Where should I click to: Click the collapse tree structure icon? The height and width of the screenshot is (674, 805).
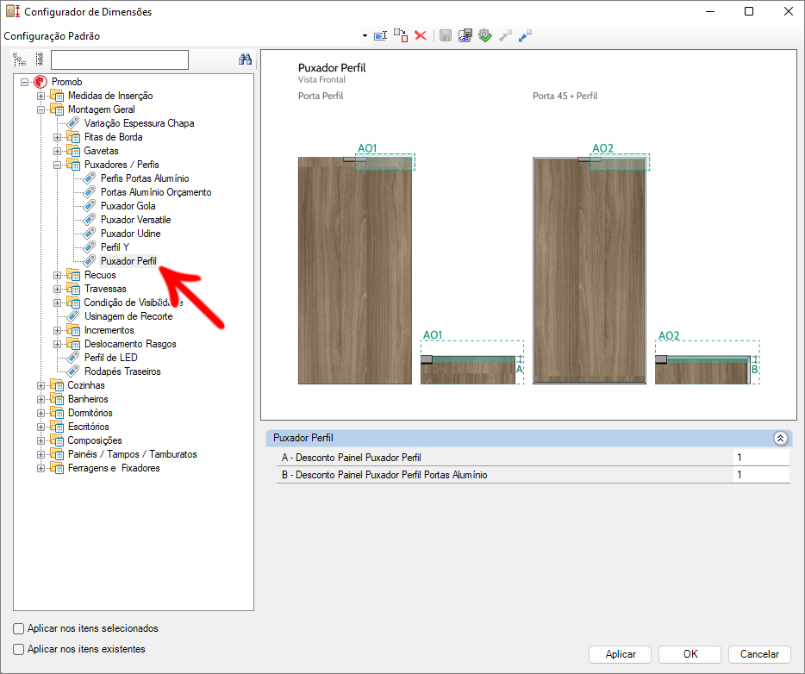click(40, 59)
